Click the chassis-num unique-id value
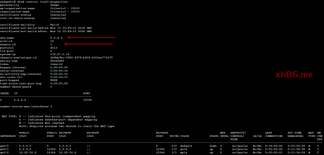 click(x=81, y=57)
